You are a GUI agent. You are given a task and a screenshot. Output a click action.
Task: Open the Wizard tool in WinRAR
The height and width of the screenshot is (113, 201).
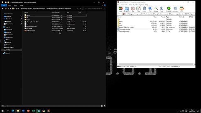pyautogui.click(x=156, y=9)
